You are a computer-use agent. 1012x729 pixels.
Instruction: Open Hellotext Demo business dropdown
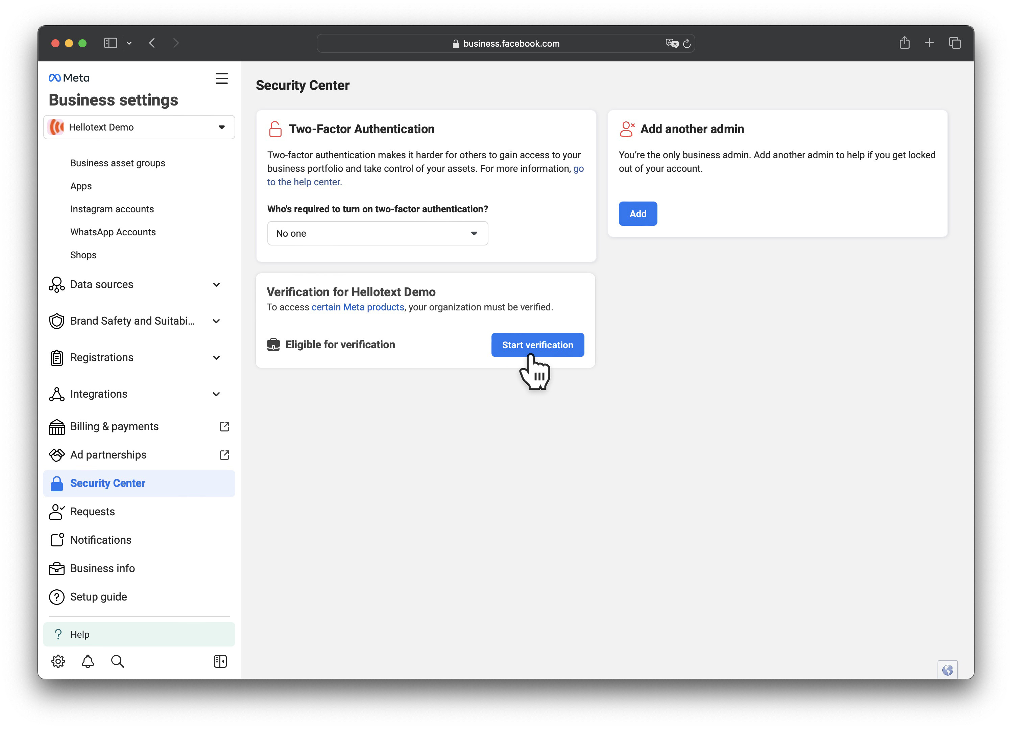coord(139,127)
